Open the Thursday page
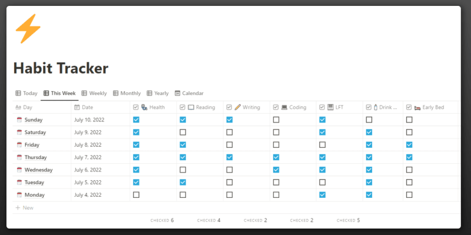Viewport: 471px width, 235px height. [x=35, y=157]
